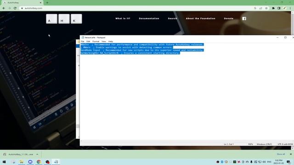Open the Windows notification center icon
The height and width of the screenshot is (165, 294).
point(288,162)
